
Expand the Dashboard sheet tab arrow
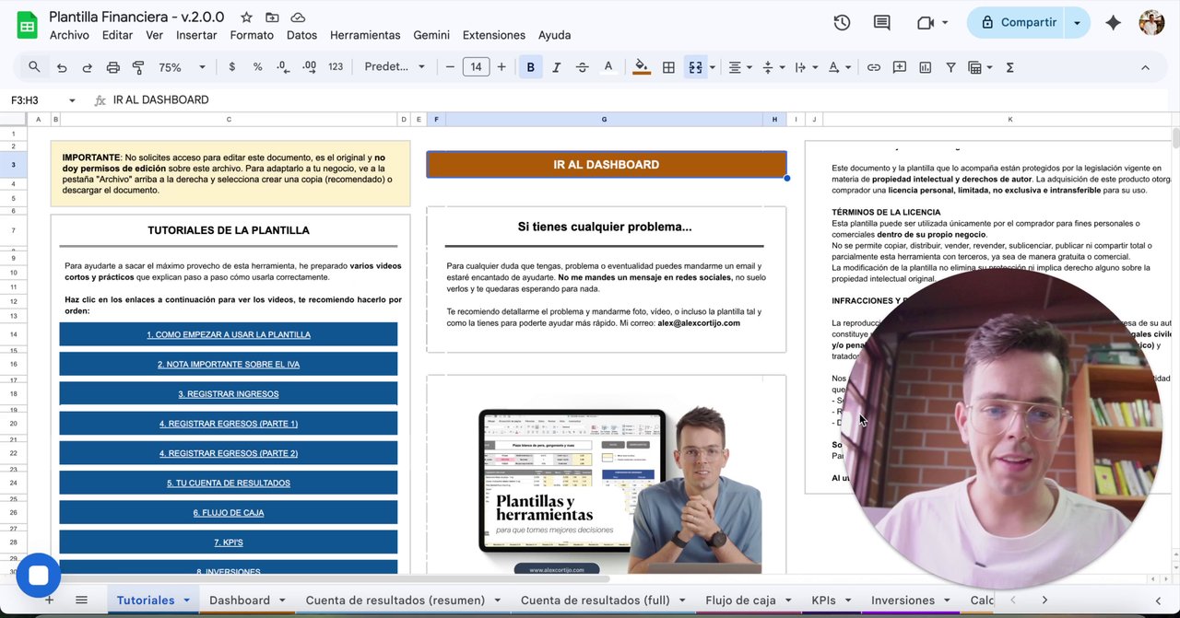pos(281,601)
